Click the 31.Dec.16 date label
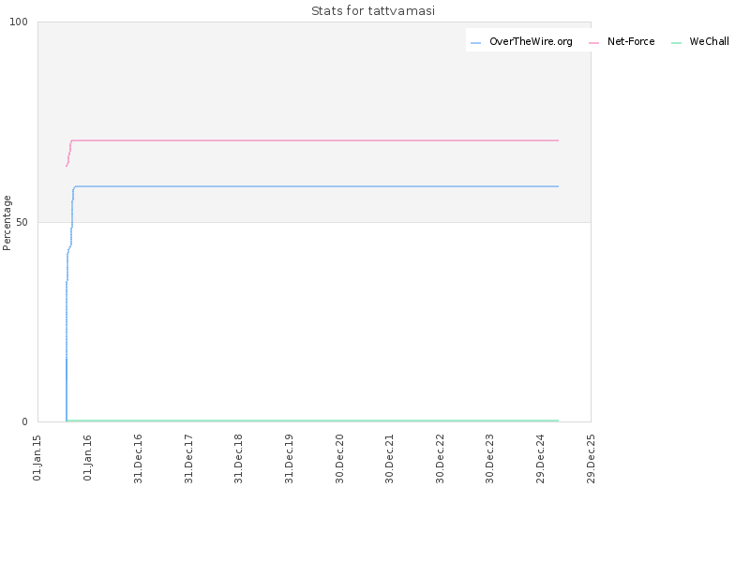750x562 pixels. click(138, 459)
